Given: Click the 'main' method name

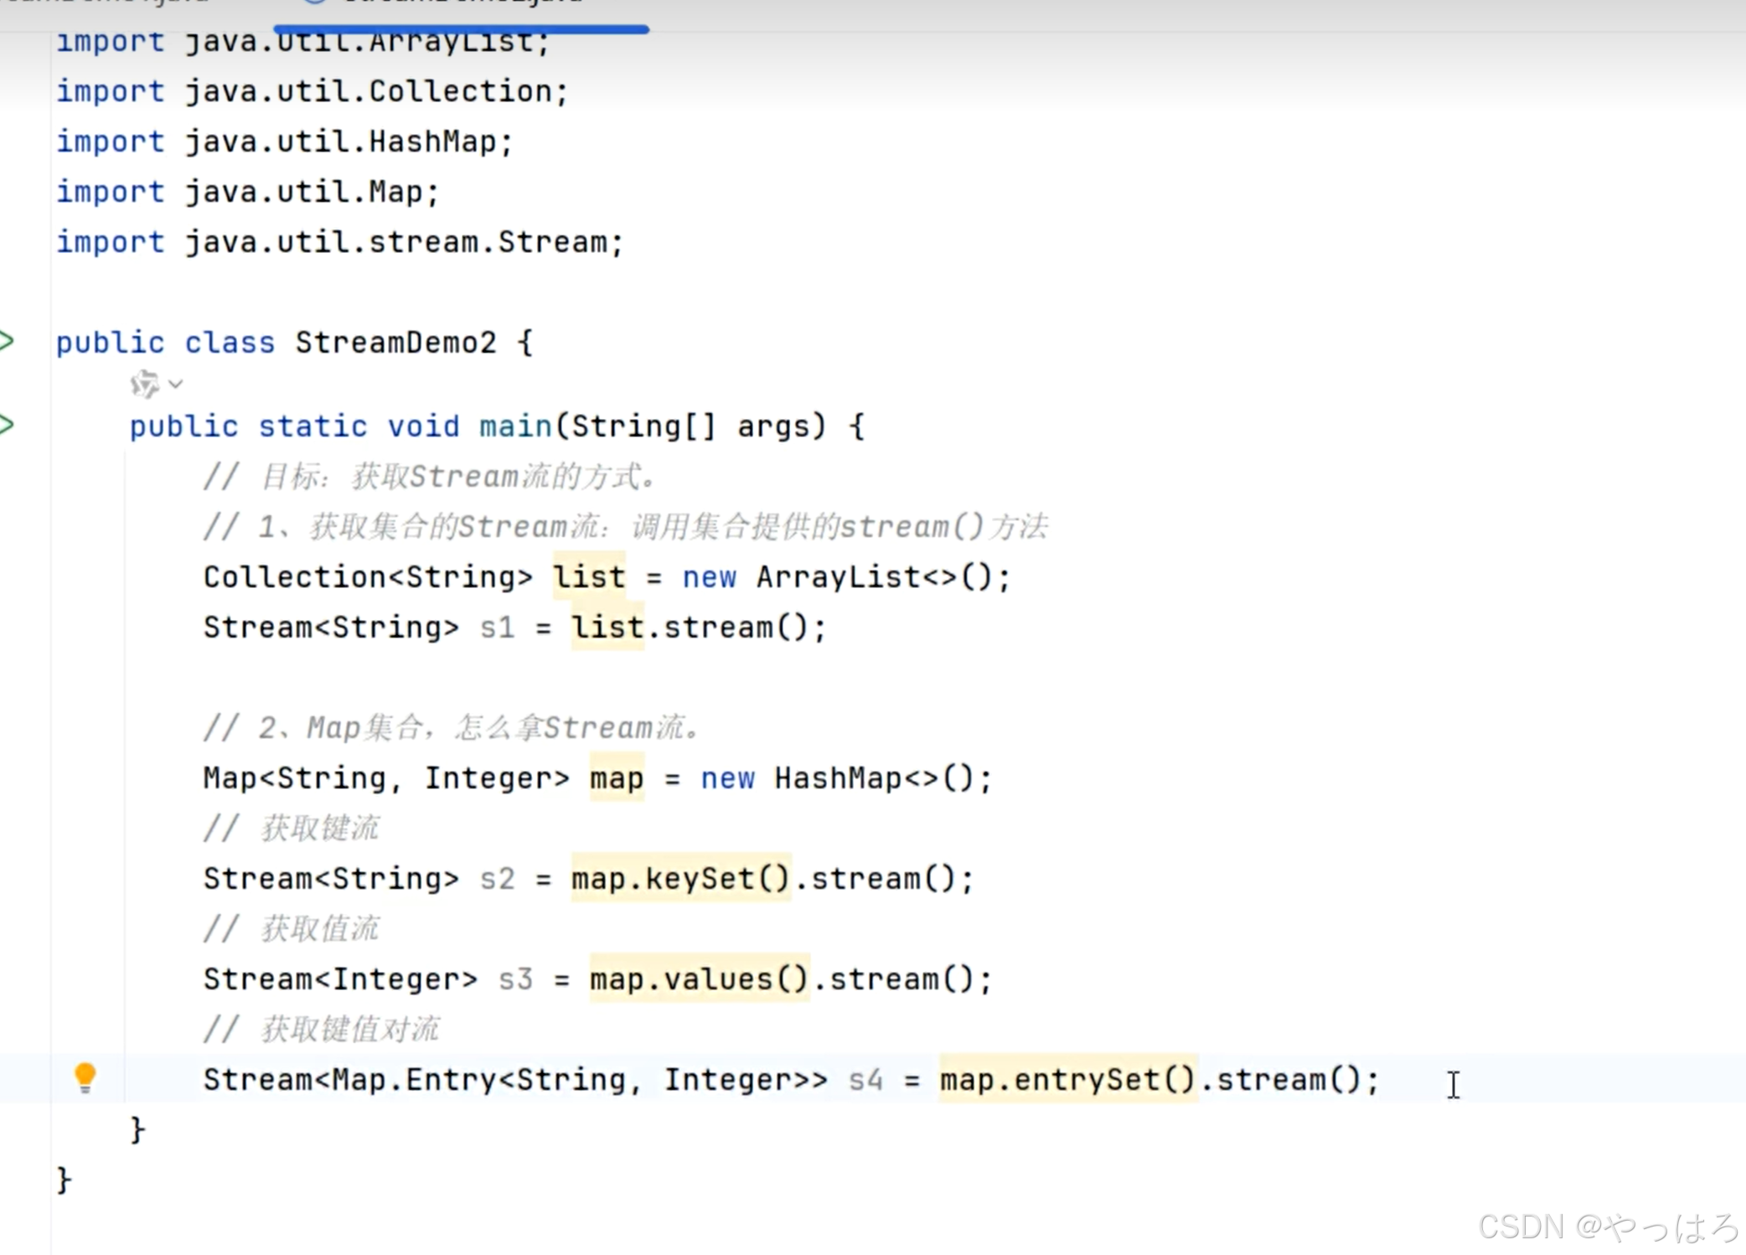Looking at the screenshot, I should (x=514, y=426).
